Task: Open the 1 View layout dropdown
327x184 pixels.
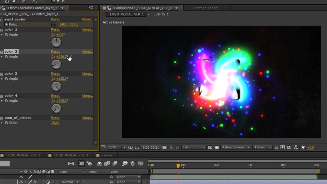Action: pos(262,147)
